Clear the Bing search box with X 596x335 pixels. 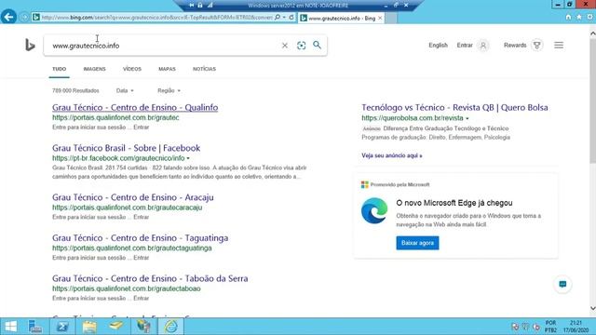pos(285,46)
